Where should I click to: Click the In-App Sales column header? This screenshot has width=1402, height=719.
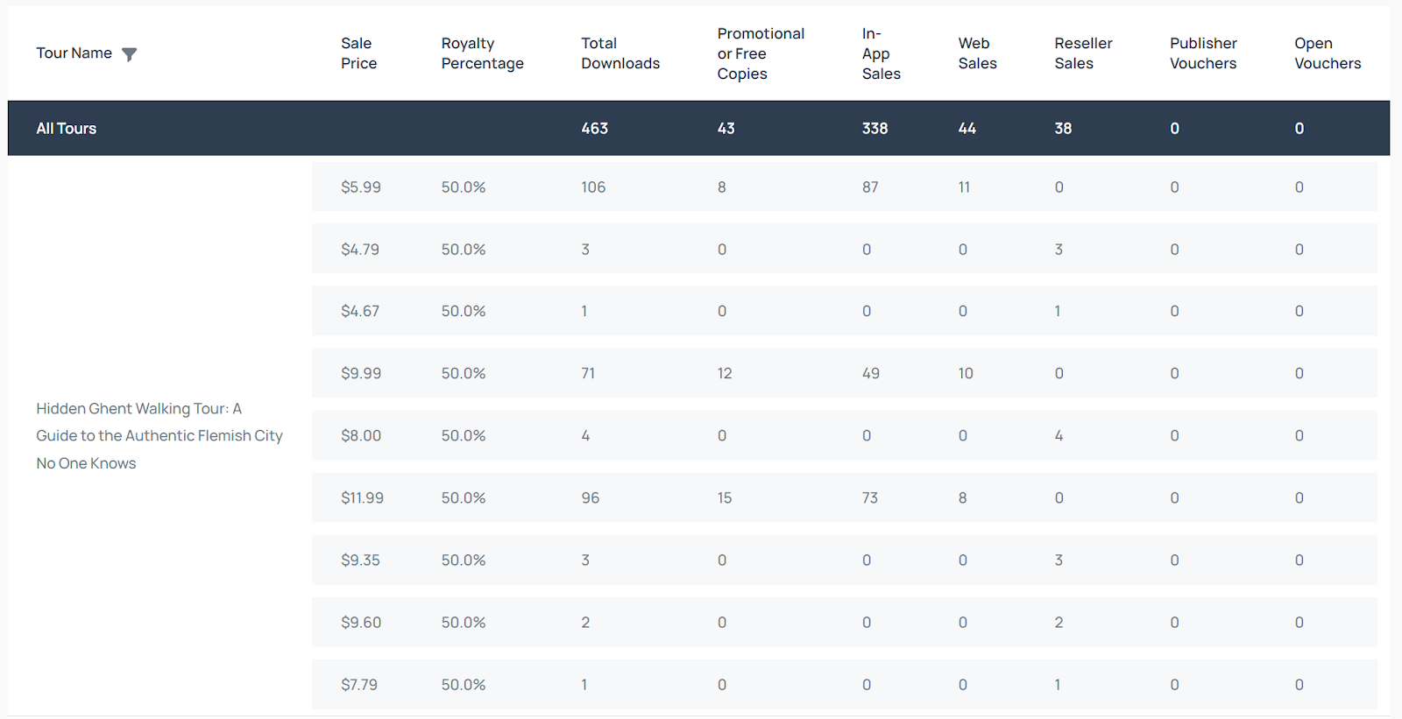pos(881,53)
